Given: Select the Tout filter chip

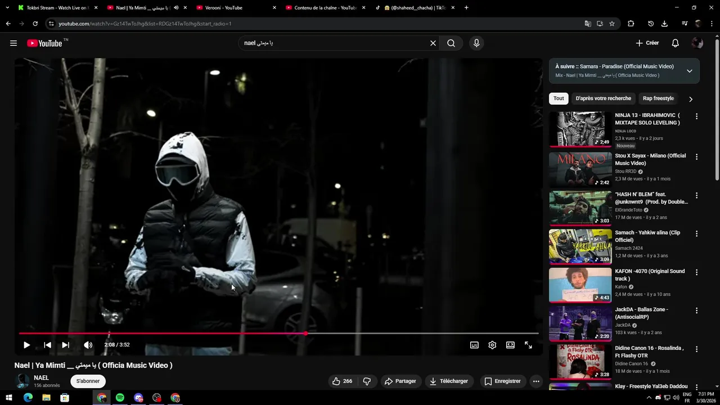Looking at the screenshot, I should click(559, 98).
